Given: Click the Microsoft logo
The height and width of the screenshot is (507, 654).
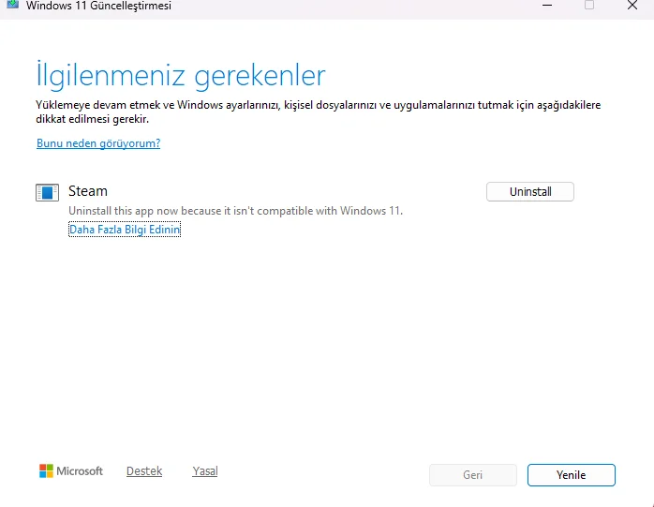Looking at the screenshot, I should point(71,470).
